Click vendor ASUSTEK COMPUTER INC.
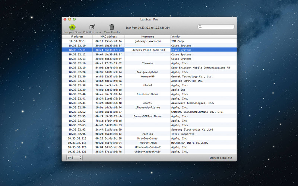This screenshot has width=298, height=186. pos(187,81)
